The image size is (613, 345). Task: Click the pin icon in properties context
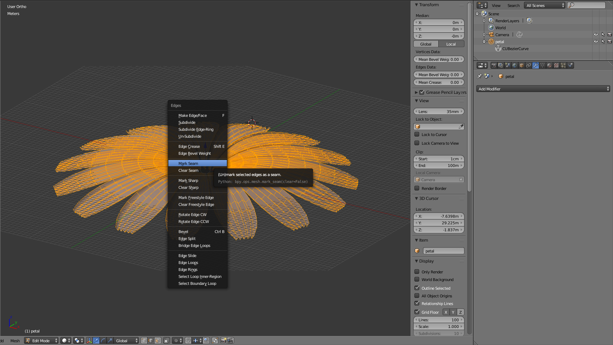[x=480, y=76]
